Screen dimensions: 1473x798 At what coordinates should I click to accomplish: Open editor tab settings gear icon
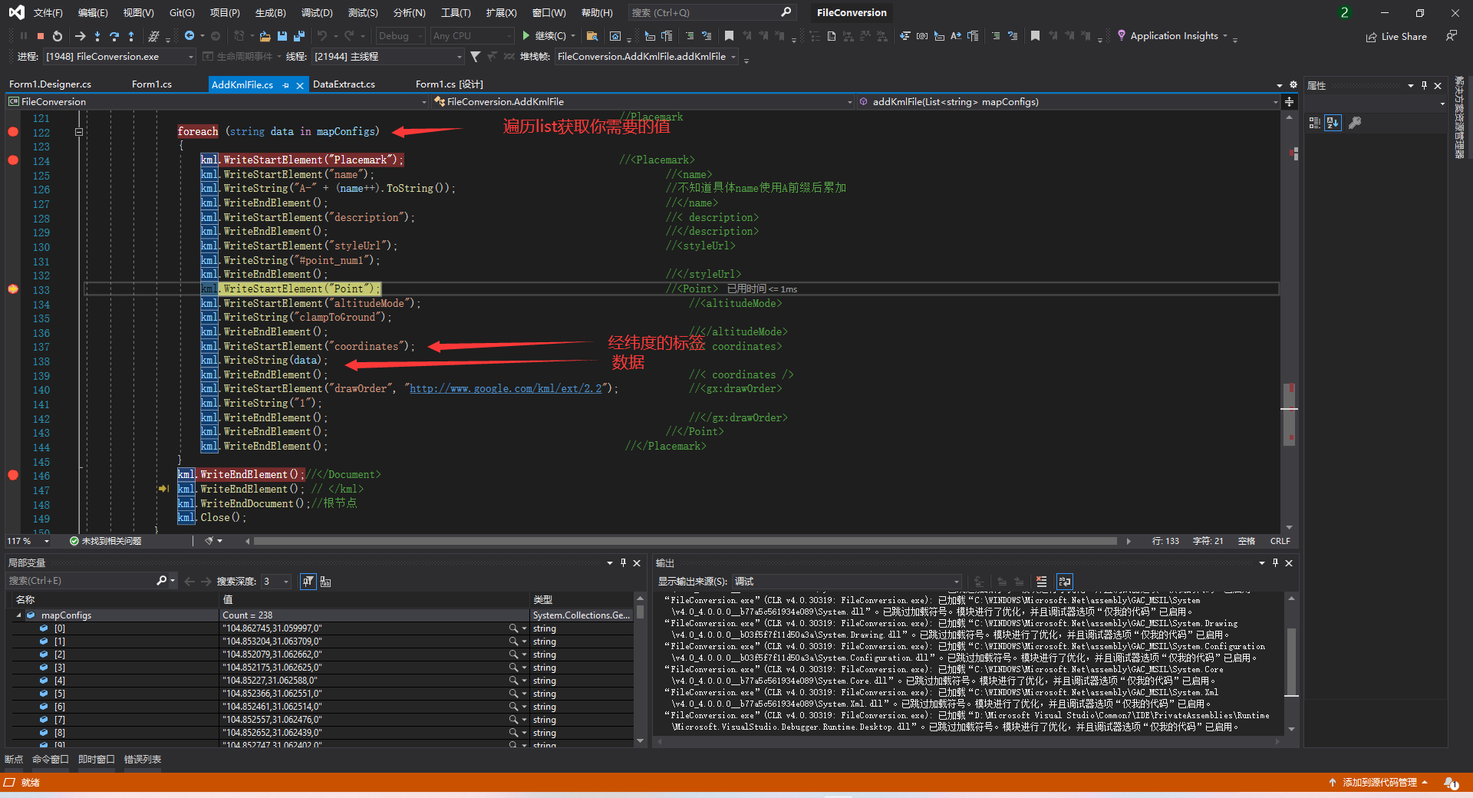pyautogui.click(x=1293, y=85)
